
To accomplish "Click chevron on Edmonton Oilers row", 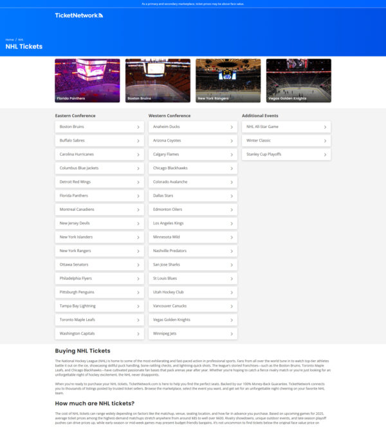I will [x=232, y=210].
